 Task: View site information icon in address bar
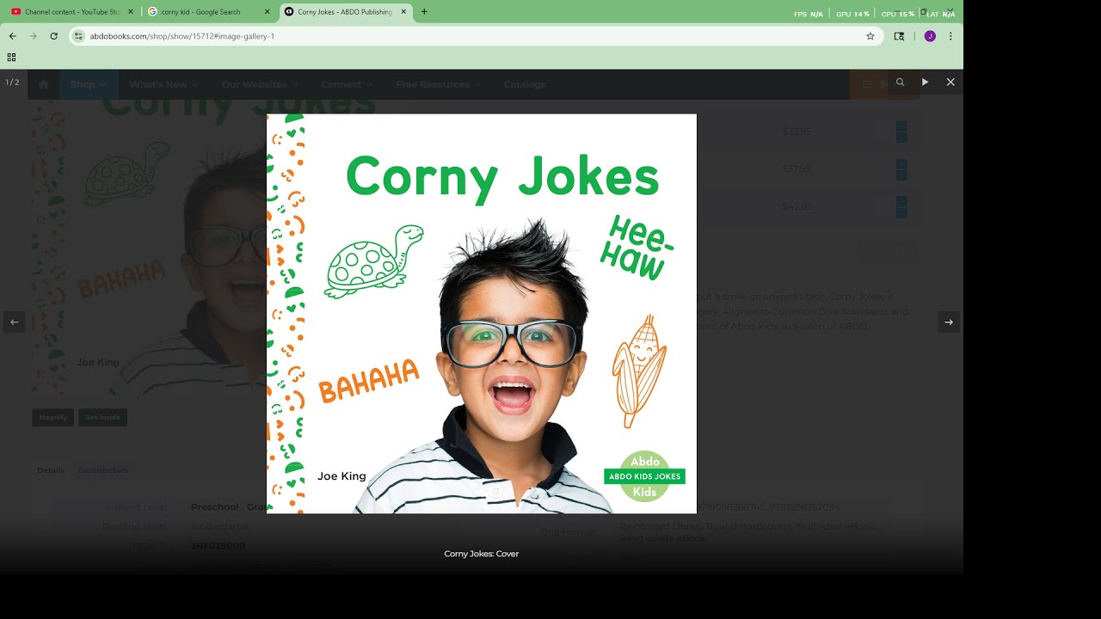click(x=78, y=36)
